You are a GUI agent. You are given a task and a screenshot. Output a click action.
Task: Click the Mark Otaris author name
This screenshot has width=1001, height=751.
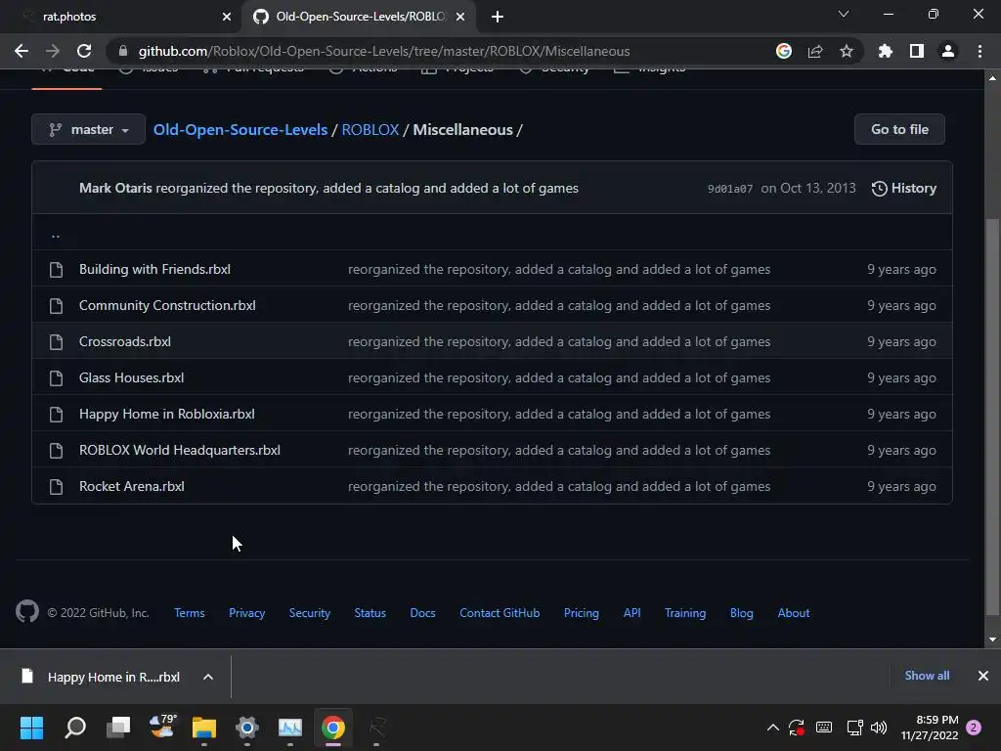click(x=115, y=189)
